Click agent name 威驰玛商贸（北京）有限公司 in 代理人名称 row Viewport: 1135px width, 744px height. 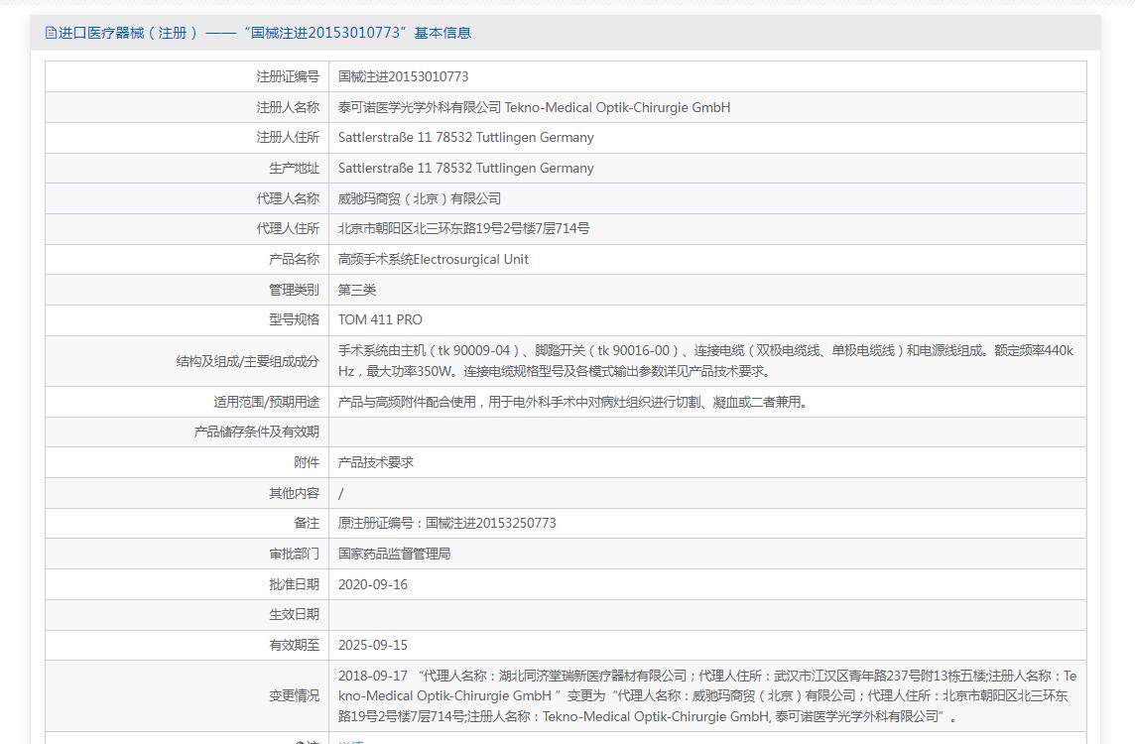pyautogui.click(x=419, y=198)
